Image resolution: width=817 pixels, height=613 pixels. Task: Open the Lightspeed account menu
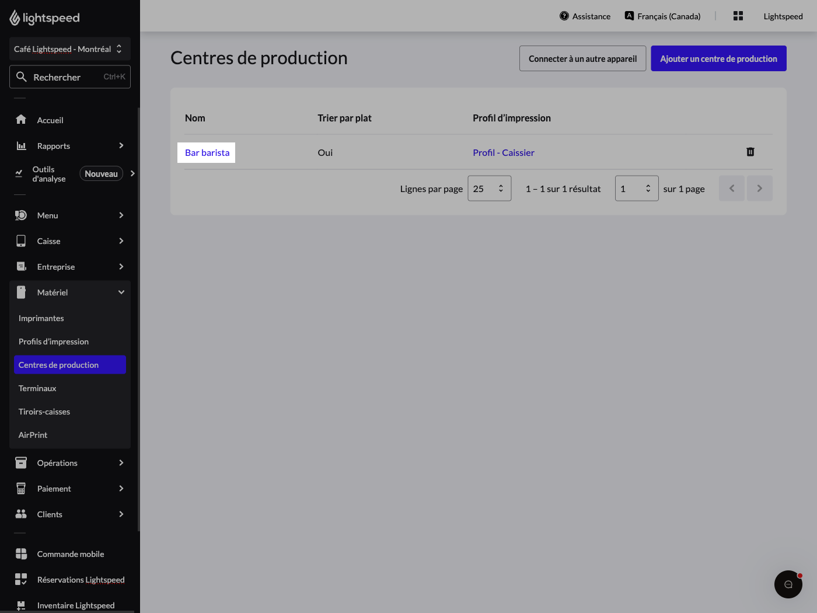pyautogui.click(x=783, y=16)
